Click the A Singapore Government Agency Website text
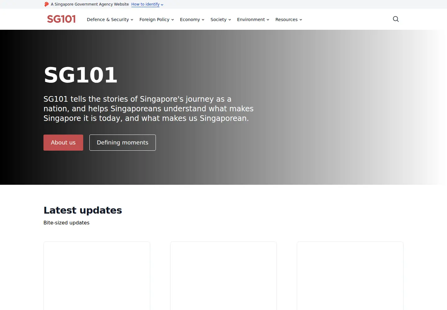The height and width of the screenshot is (310, 447). click(x=90, y=4)
